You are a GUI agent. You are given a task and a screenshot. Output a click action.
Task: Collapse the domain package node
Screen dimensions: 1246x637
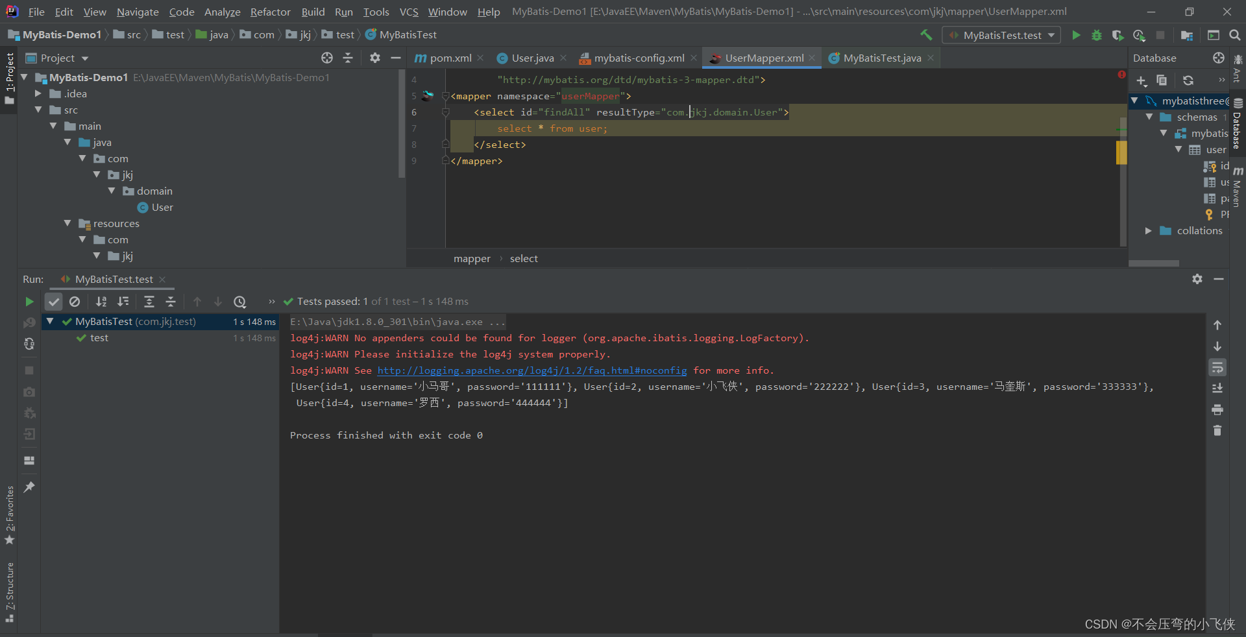pyautogui.click(x=112, y=191)
